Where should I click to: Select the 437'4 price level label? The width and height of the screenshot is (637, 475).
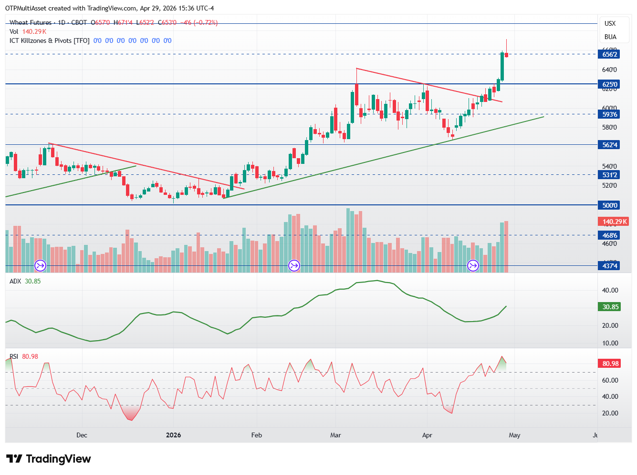coord(609,266)
